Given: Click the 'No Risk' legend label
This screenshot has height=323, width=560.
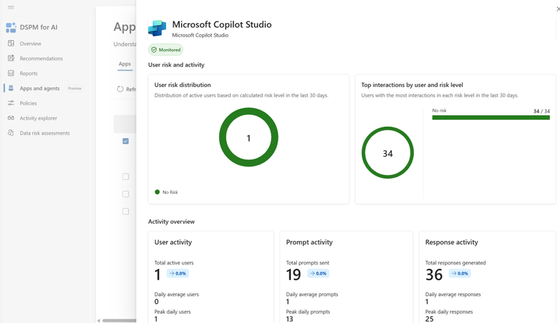Looking at the screenshot, I should (x=171, y=192).
